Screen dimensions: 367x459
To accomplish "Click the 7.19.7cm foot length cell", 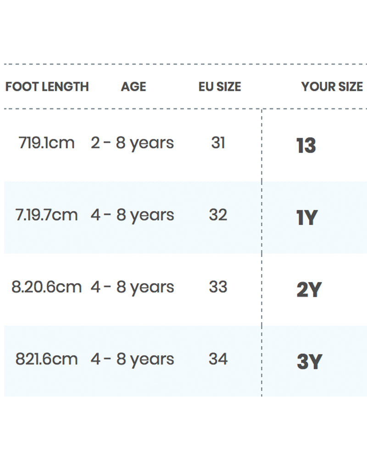I will click(x=46, y=215).
